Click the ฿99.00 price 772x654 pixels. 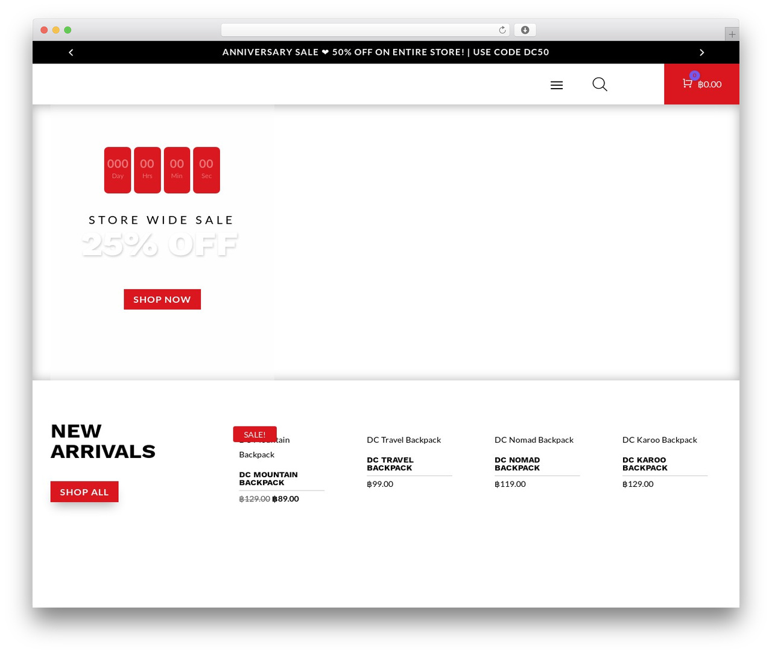380,484
